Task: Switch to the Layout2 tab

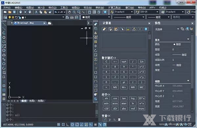Action: tap(41, 101)
